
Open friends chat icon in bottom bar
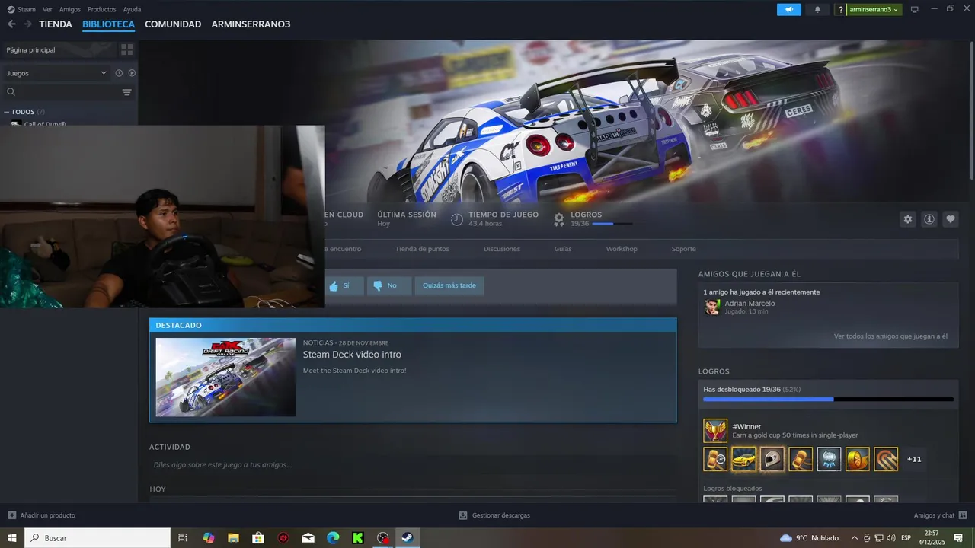[963, 515]
